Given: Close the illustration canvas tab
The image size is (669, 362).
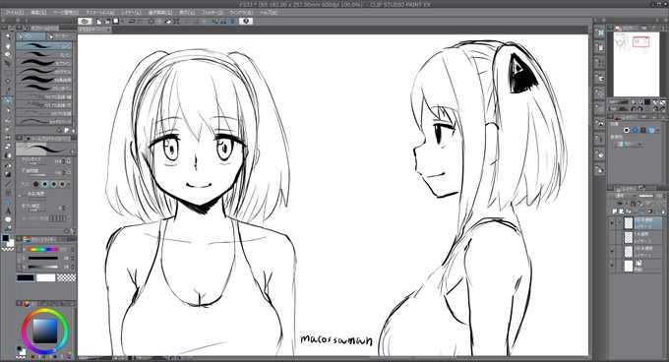Looking at the screenshot, I should [x=108, y=30].
